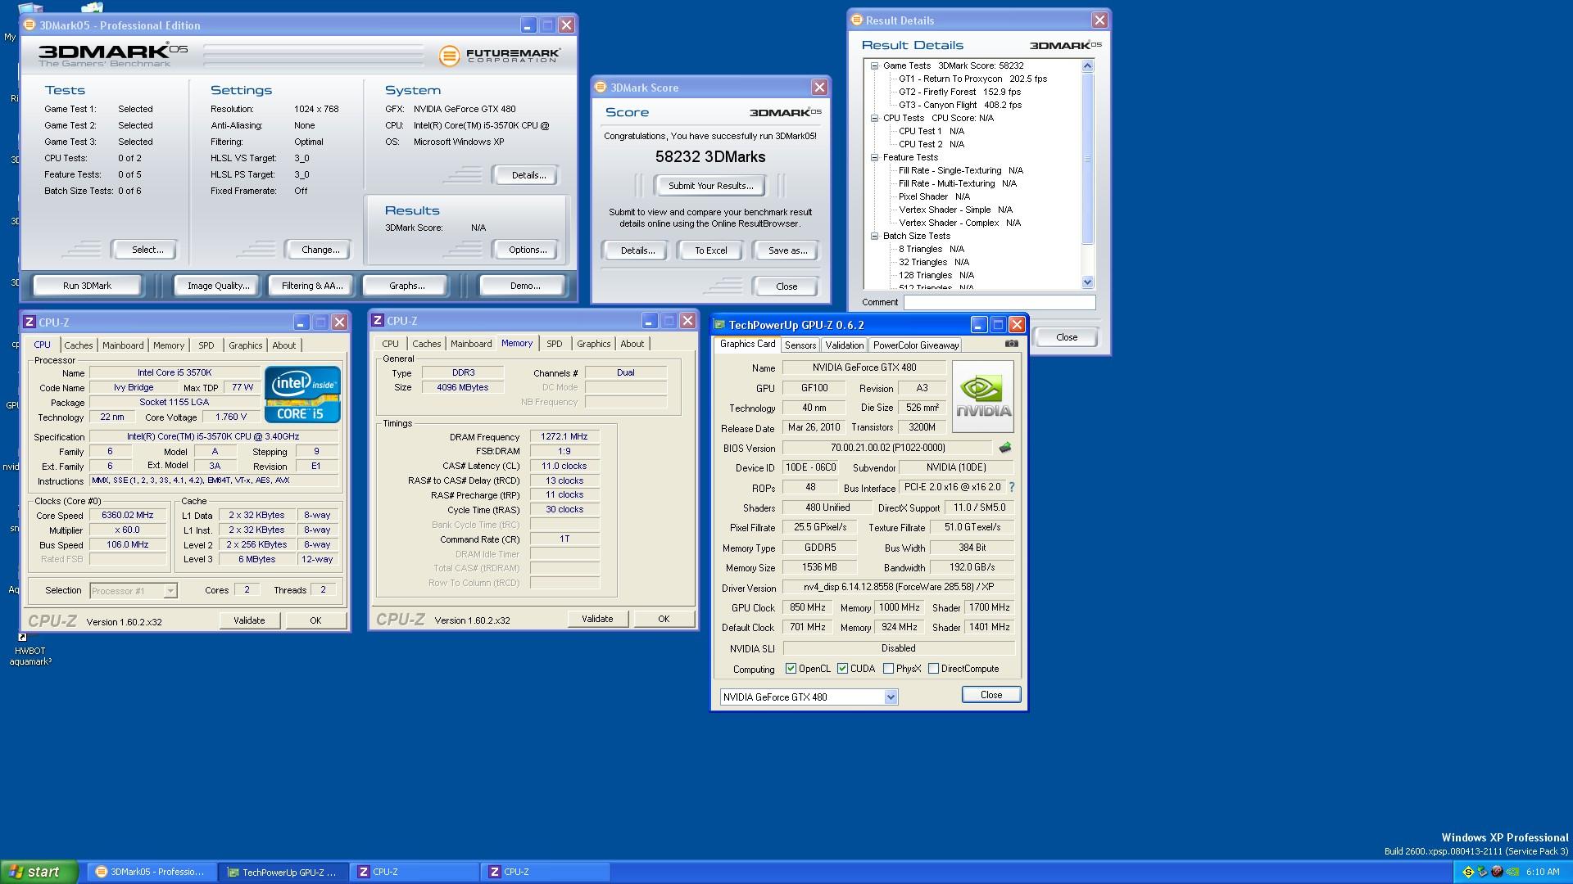Click the Result Details title bar icon

pyautogui.click(x=857, y=20)
